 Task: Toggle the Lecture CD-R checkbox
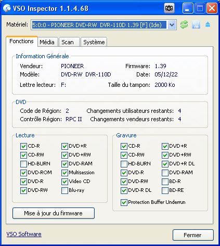point(23,146)
